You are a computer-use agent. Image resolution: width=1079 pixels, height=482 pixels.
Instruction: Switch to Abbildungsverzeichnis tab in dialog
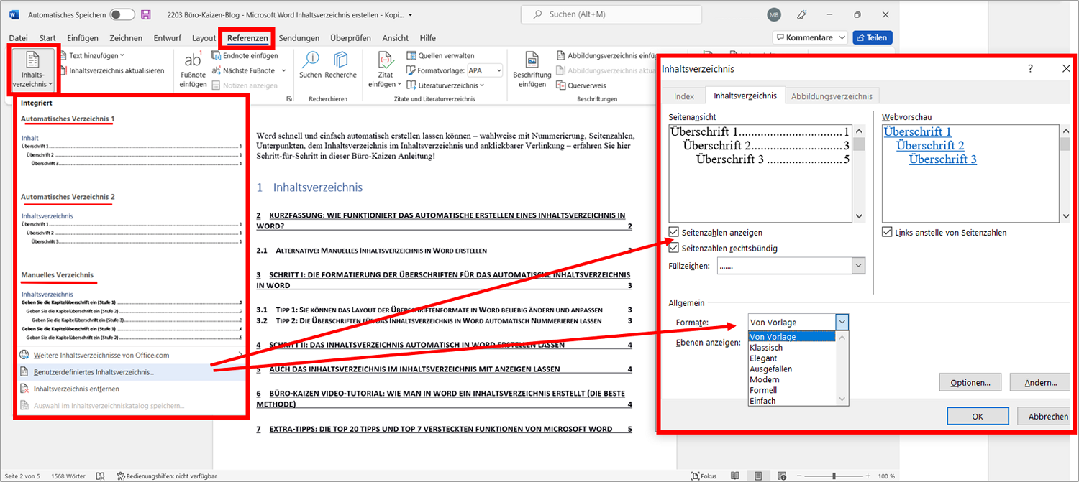click(832, 96)
